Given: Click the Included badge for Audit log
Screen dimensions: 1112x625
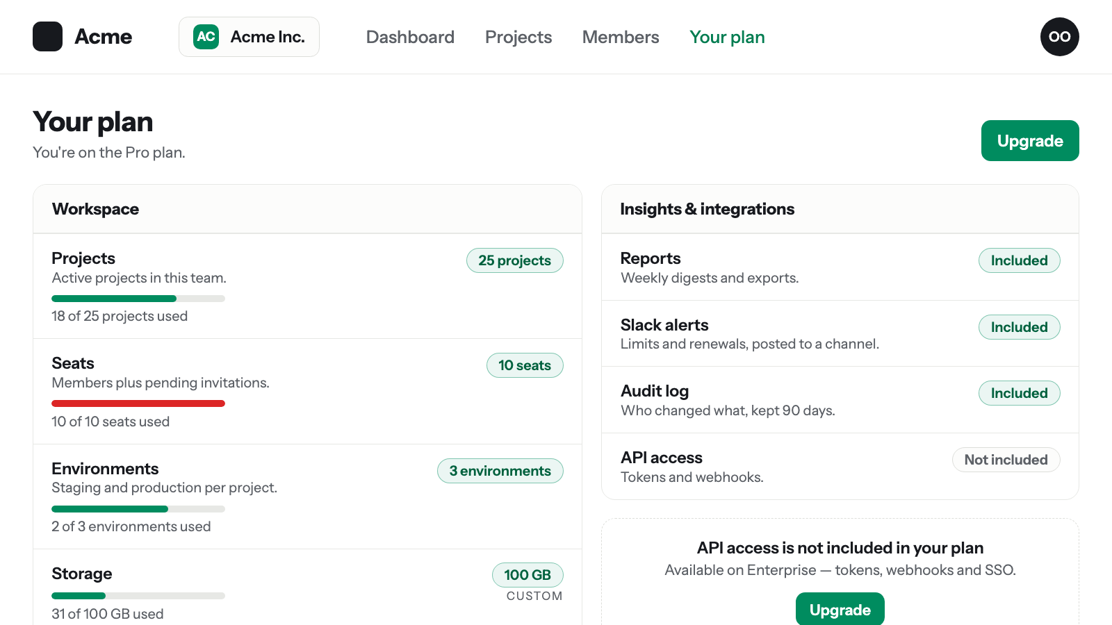Looking at the screenshot, I should point(1019,393).
